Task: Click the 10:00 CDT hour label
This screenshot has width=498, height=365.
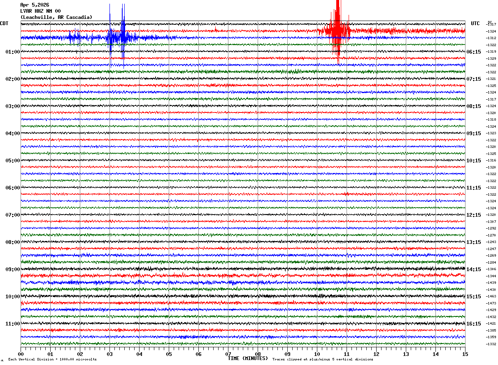Action: [x=13, y=296]
